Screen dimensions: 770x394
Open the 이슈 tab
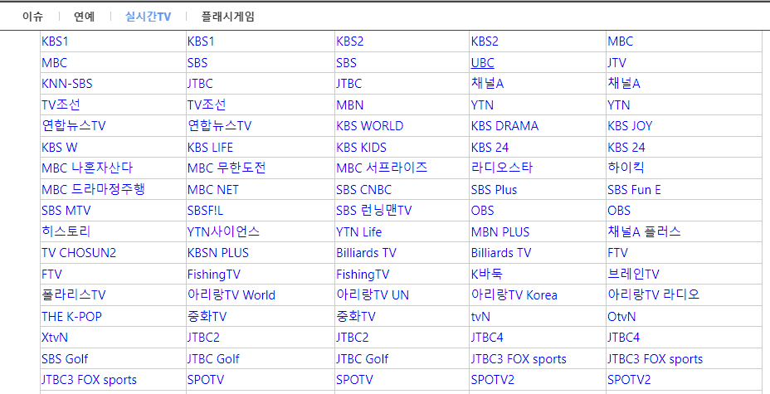33,17
